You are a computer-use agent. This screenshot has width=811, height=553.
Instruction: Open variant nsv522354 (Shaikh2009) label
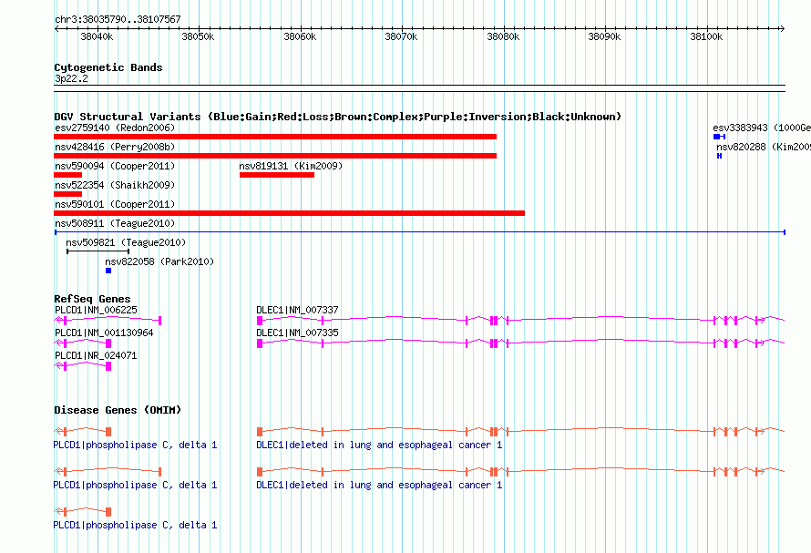115,185
